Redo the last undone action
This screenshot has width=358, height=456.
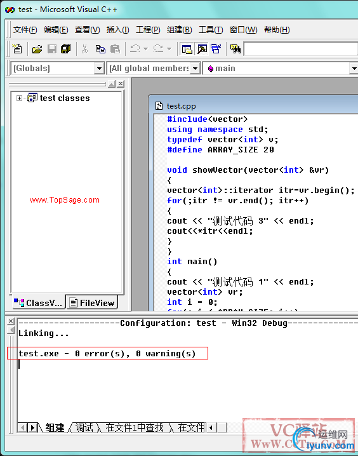click(x=158, y=49)
